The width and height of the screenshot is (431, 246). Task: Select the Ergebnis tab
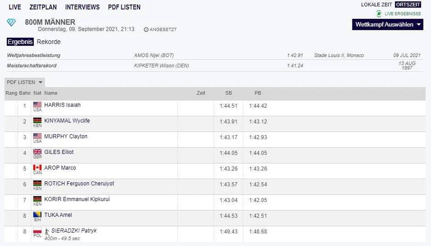pos(20,42)
